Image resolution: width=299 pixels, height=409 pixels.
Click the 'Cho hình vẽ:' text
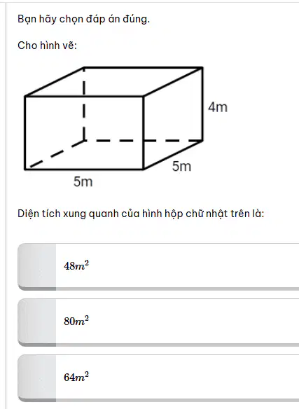click(47, 46)
